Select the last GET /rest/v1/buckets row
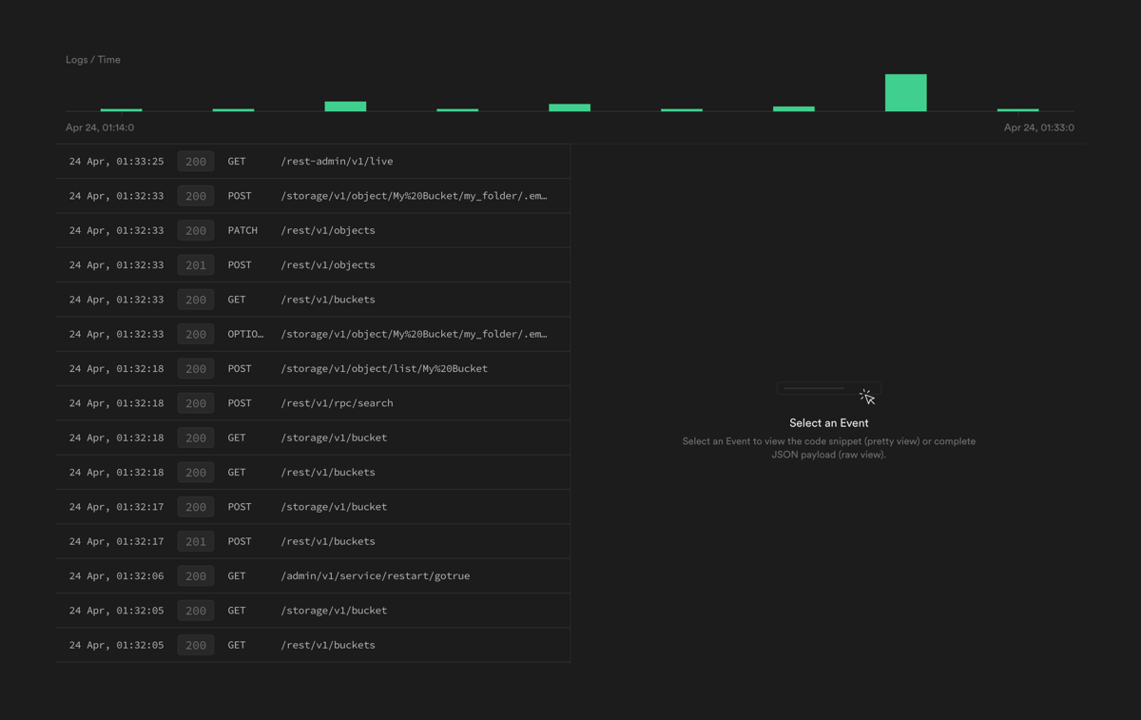1141x720 pixels. tap(314, 645)
